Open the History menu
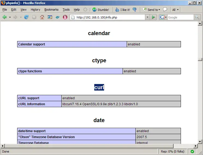203x155 pixels. point(35,10)
